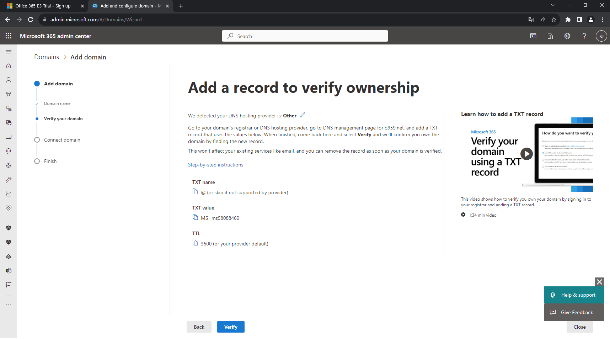Open Support headset icon in sidebar

(9, 151)
